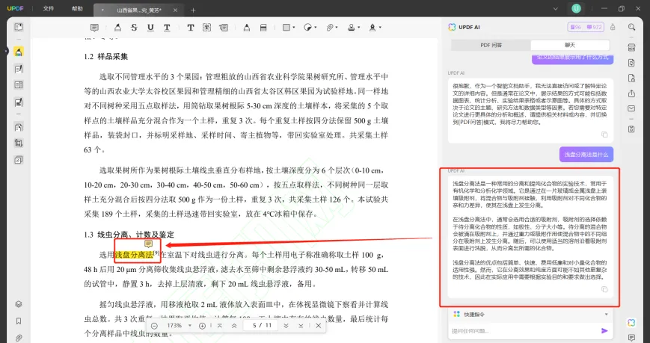Zoom in with the plus button
The width and height of the screenshot is (650, 343).
[202, 326]
